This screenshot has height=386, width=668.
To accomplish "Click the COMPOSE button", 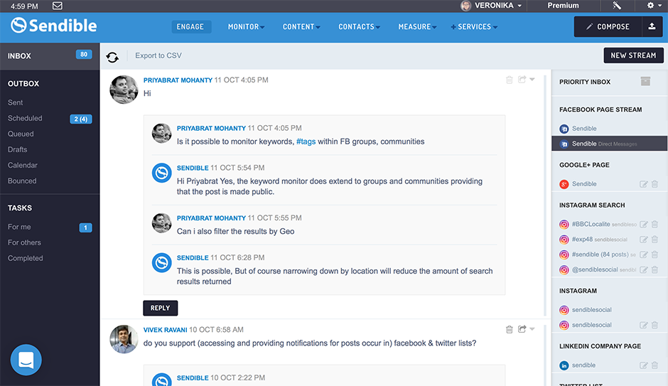I will click(608, 26).
